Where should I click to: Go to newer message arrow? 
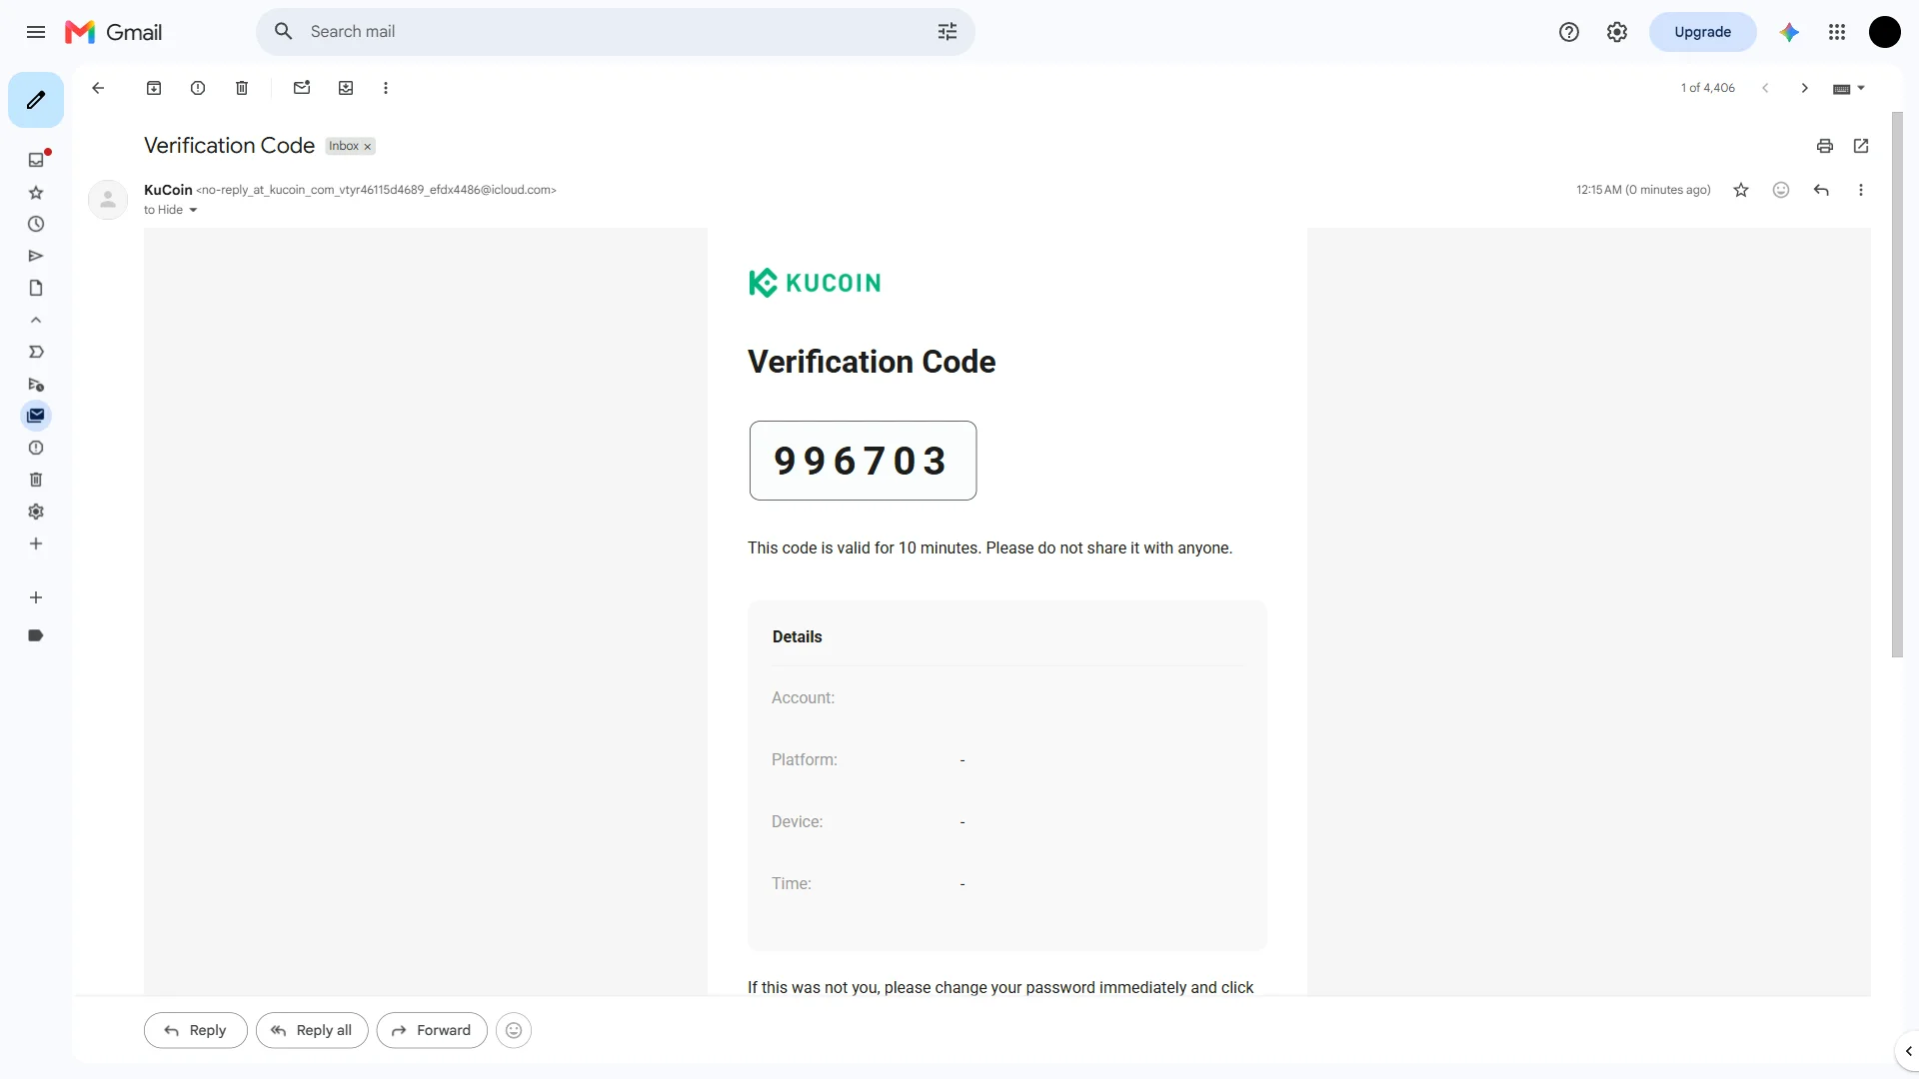[1765, 88]
